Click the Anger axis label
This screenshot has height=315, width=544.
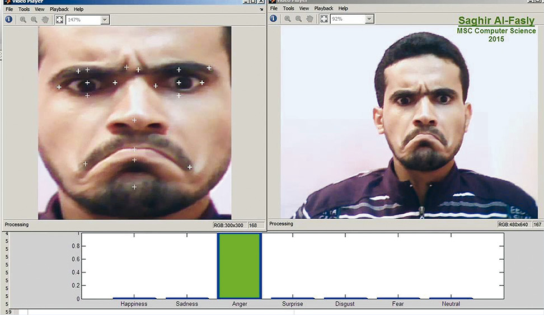point(240,304)
